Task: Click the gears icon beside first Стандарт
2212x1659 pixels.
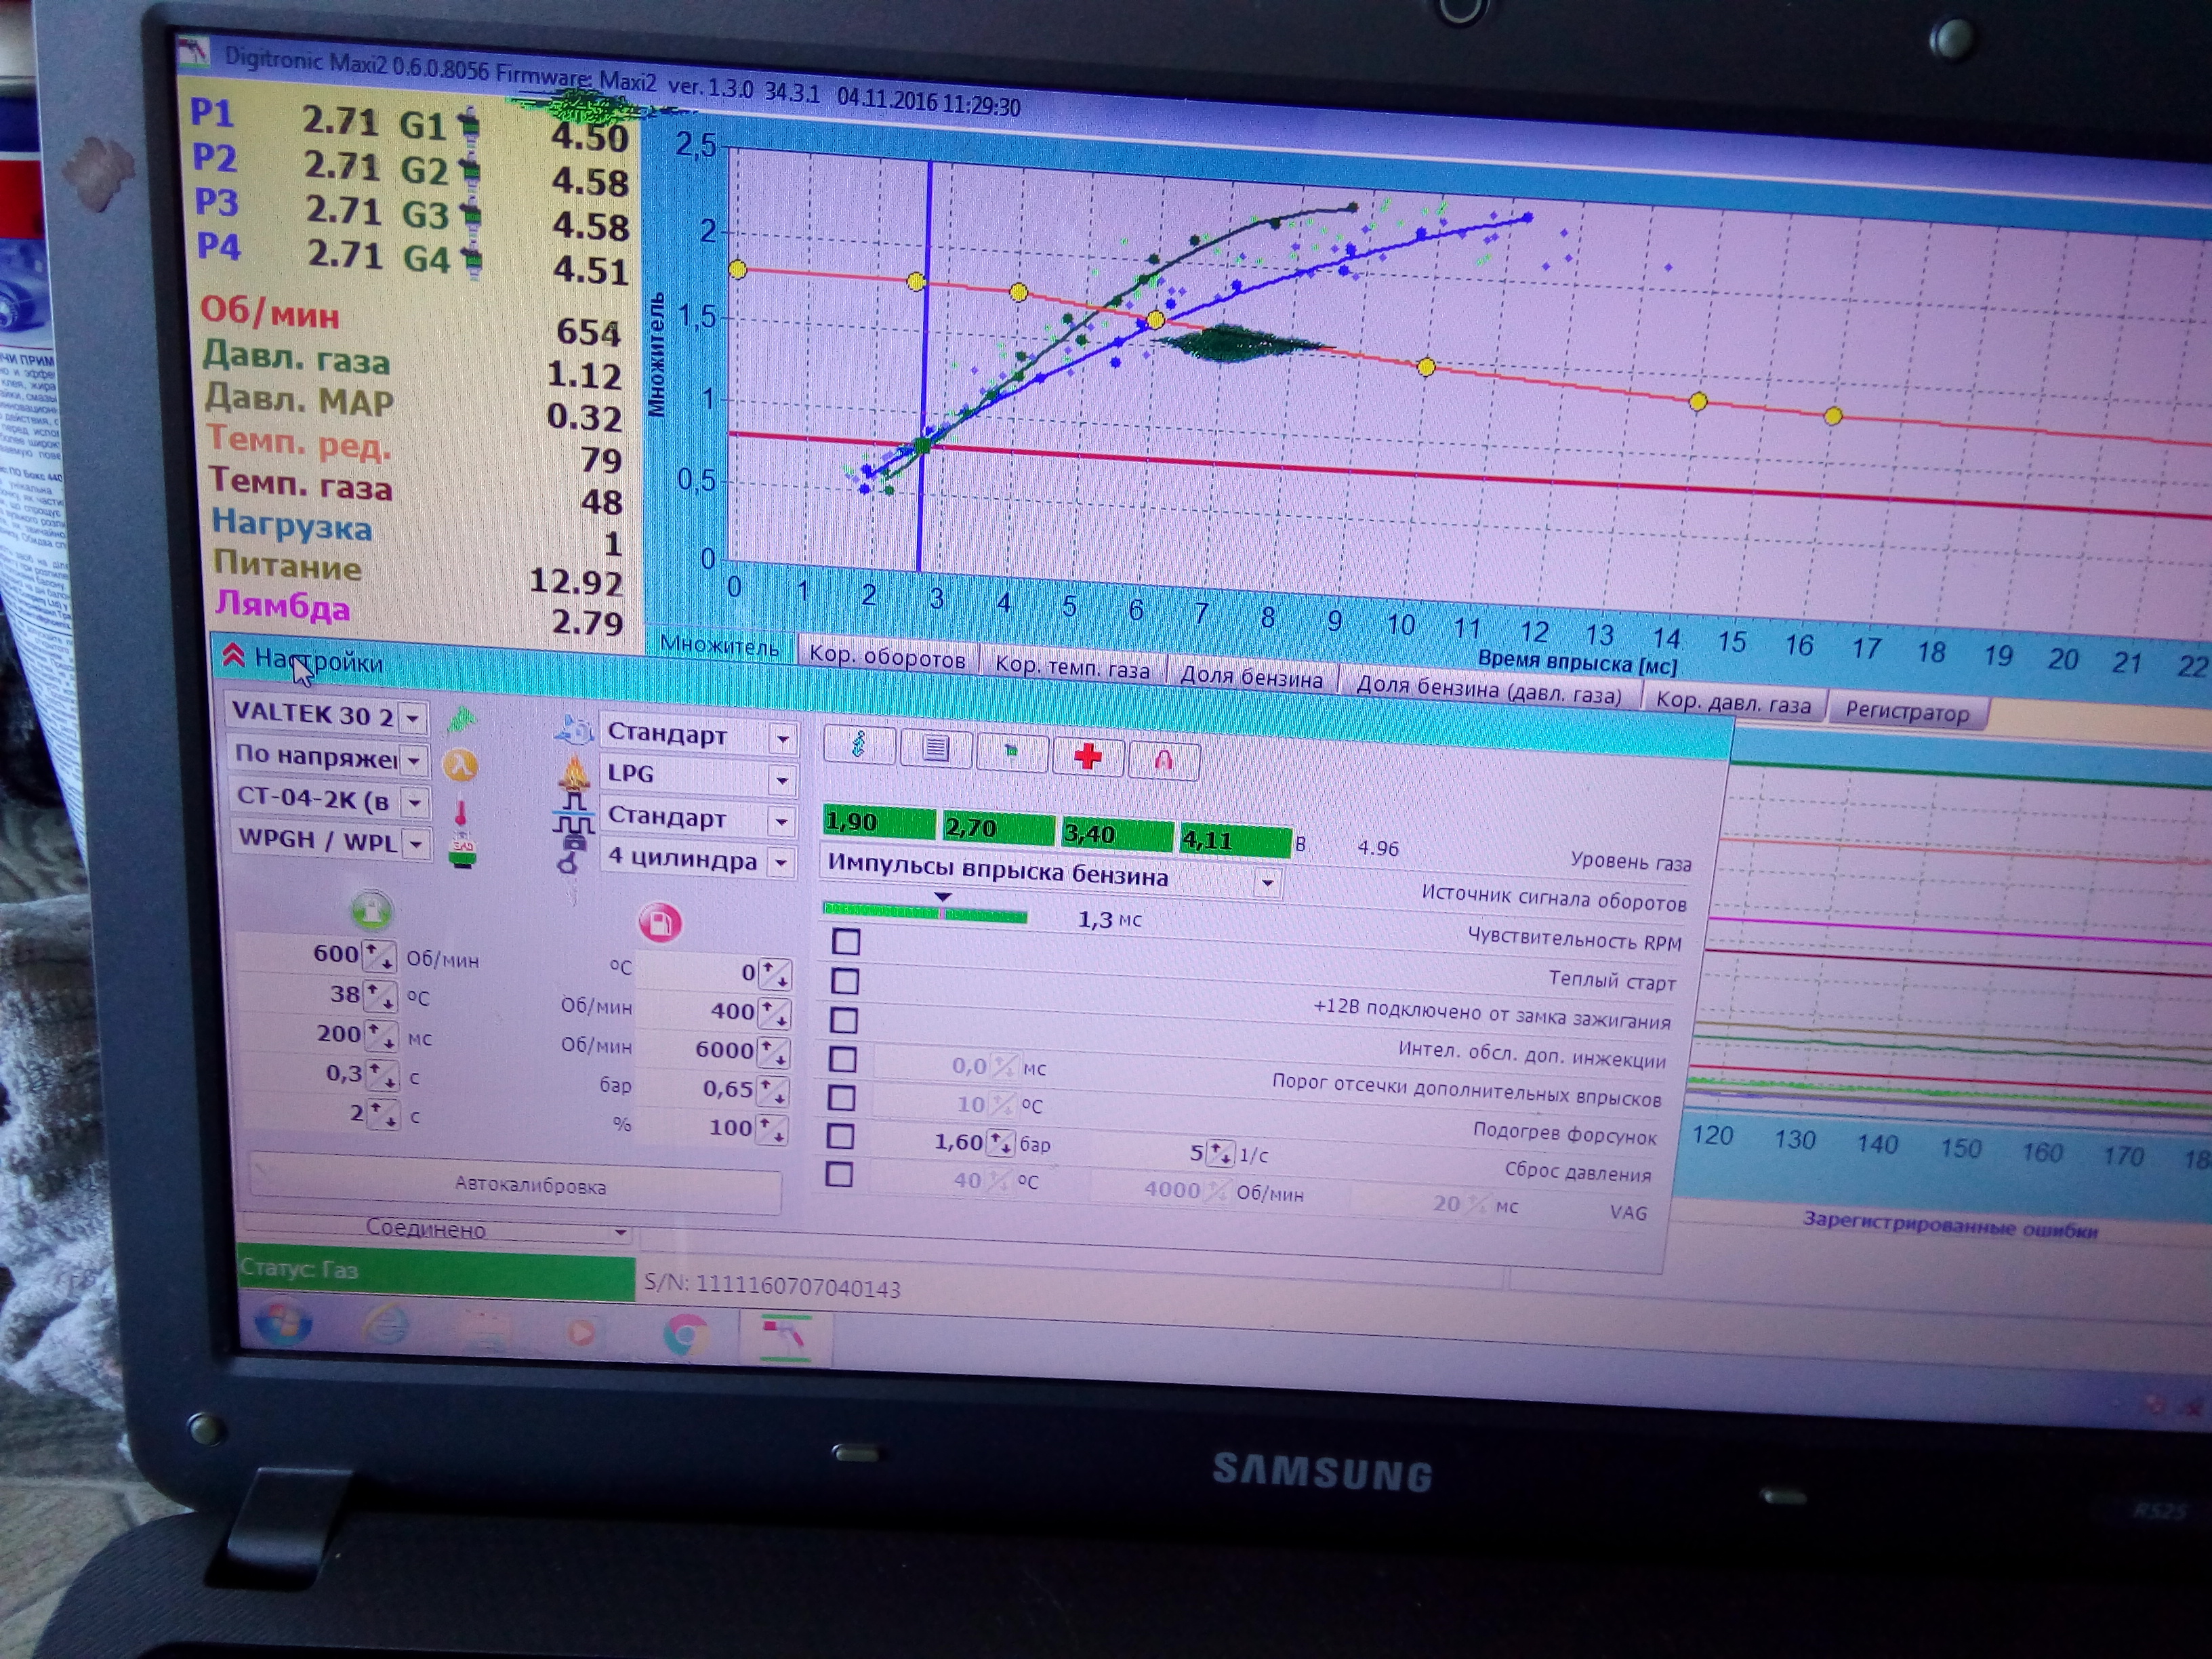Action: 574,731
